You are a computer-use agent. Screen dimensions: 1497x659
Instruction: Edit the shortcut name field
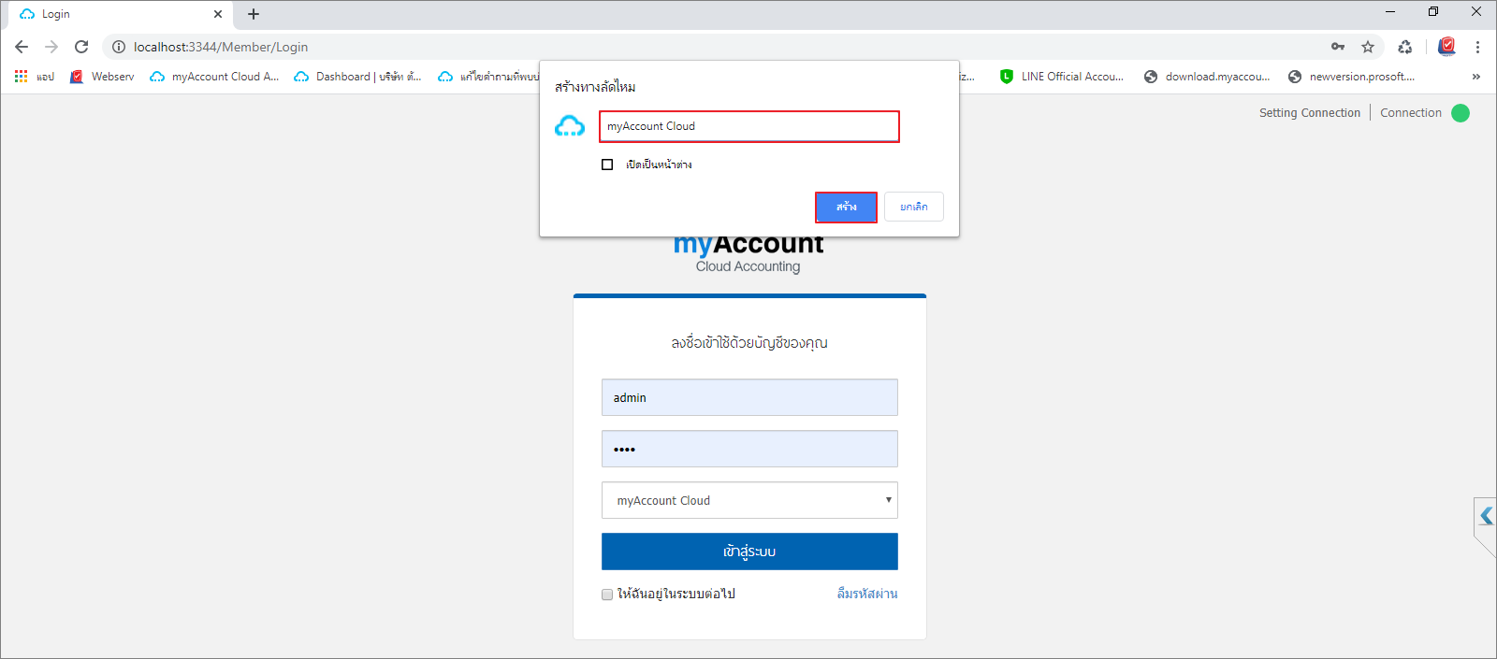coord(749,126)
